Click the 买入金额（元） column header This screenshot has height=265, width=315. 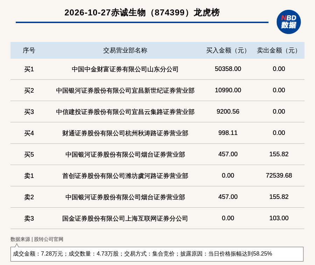[x=228, y=50]
